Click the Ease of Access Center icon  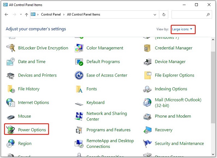(79, 75)
